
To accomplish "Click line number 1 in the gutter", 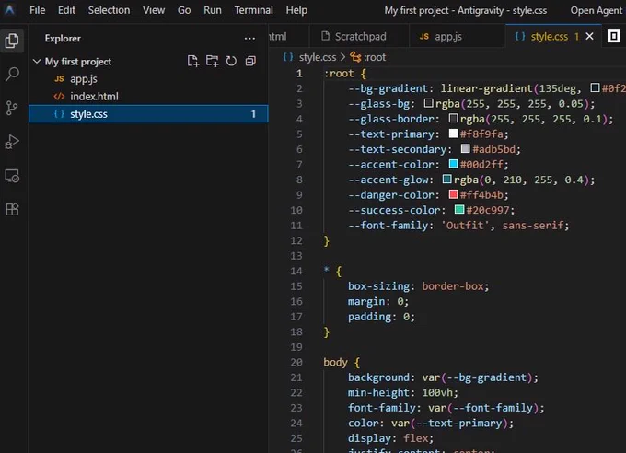I will pos(299,74).
